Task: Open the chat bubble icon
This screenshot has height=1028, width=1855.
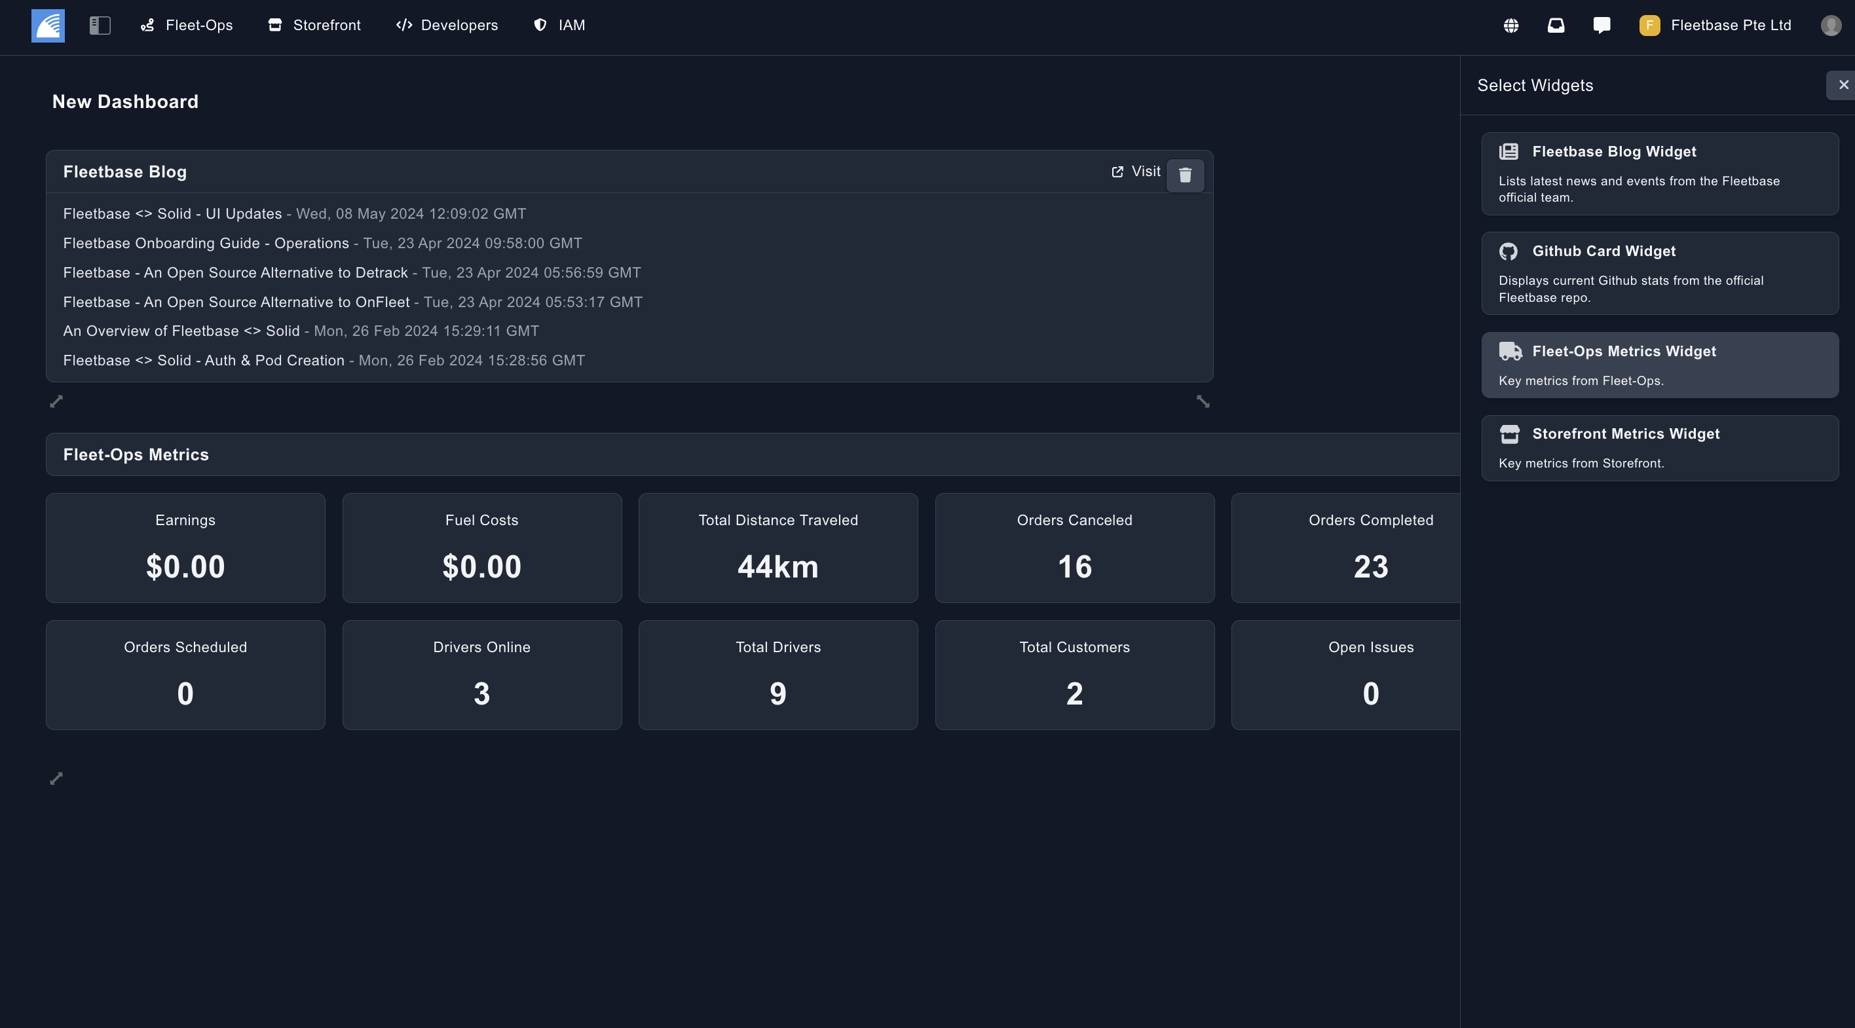Action: tap(1602, 26)
